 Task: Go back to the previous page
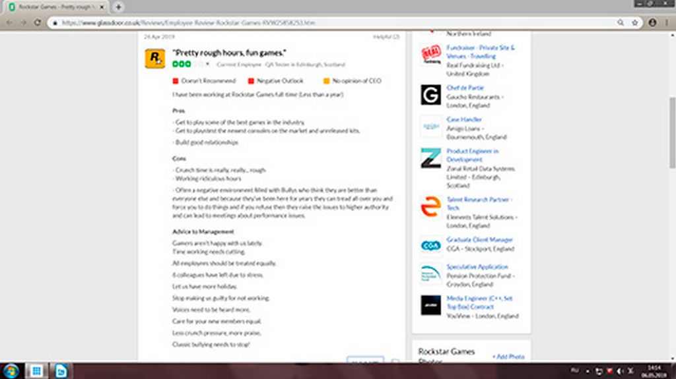9,22
